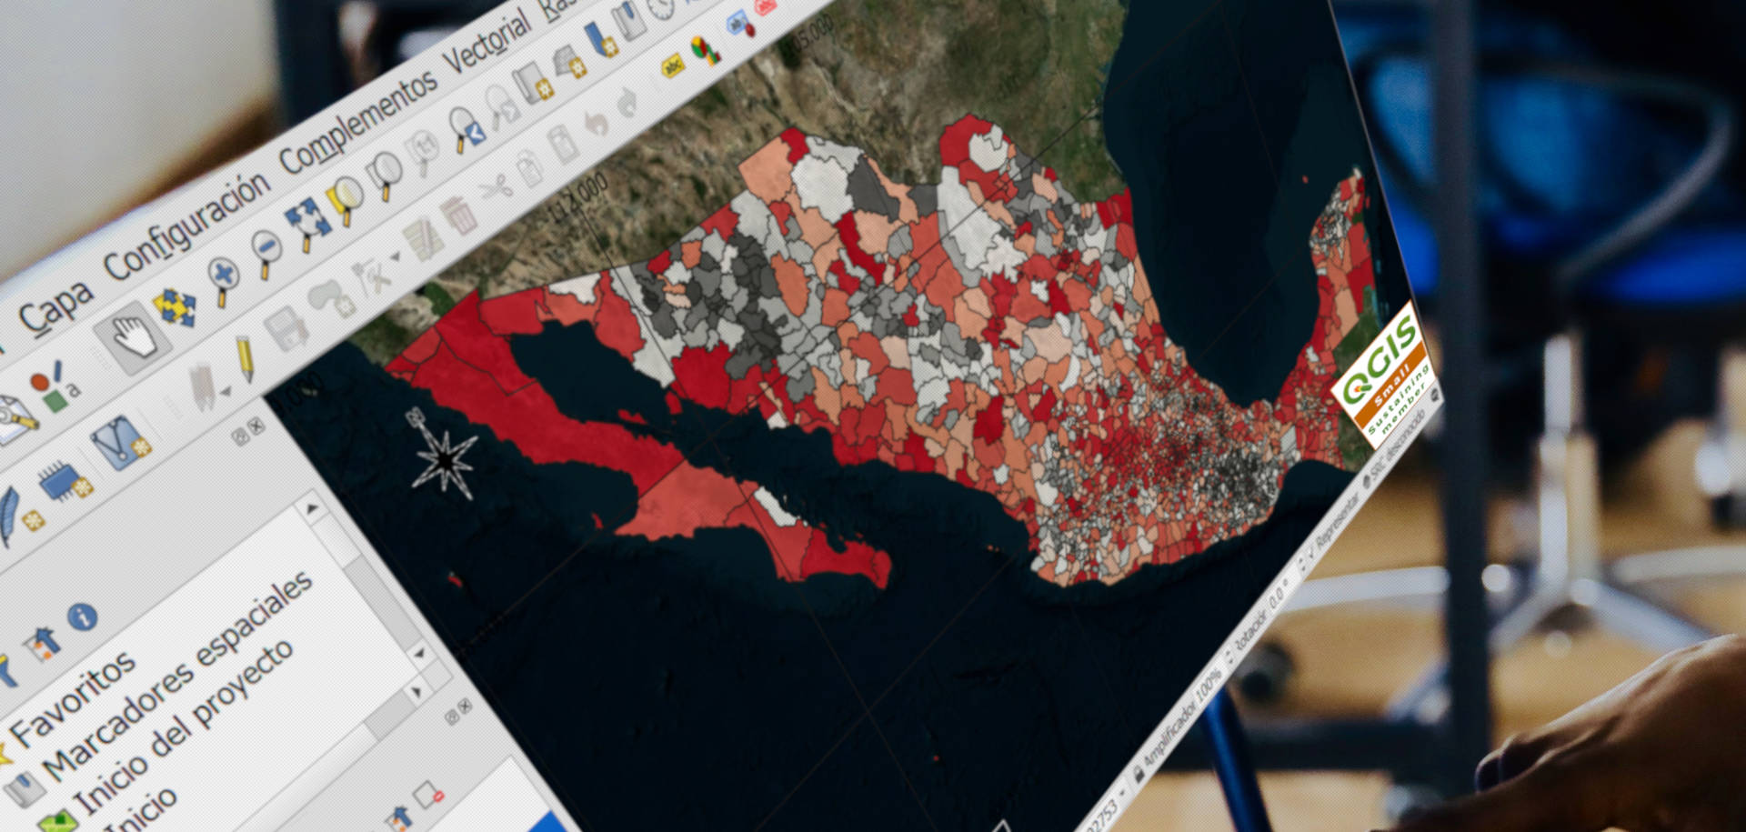The width and height of the screenshot is (1746, 832).
Task: Select the Pan Map hand tool
Action: tap(134, 337)
